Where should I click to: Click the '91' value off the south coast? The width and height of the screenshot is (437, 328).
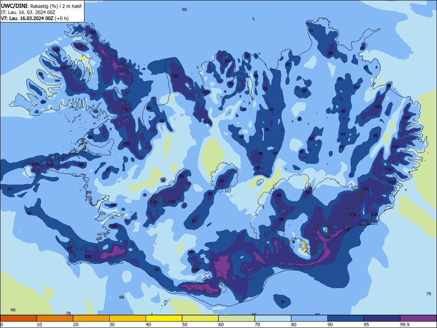point(283,302)
